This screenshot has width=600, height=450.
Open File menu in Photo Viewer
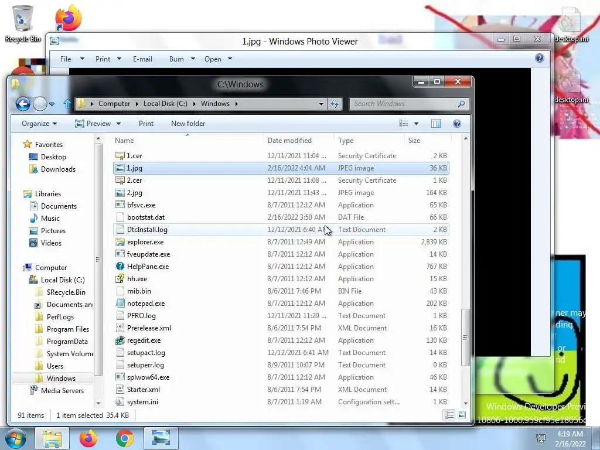(x=71, y=59)
